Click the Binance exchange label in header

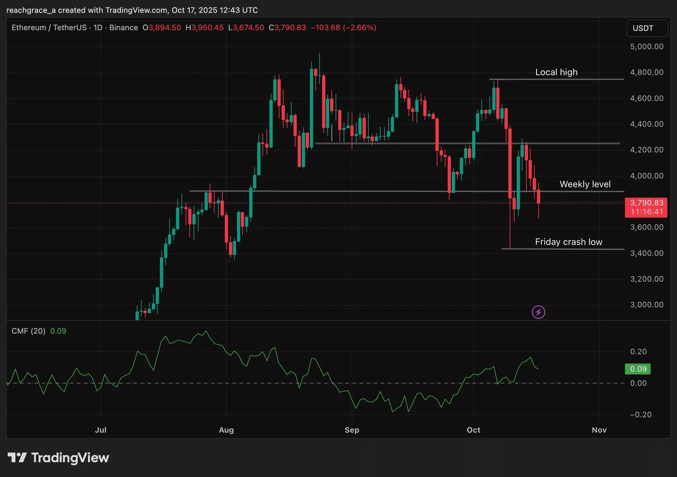point(124,28)
